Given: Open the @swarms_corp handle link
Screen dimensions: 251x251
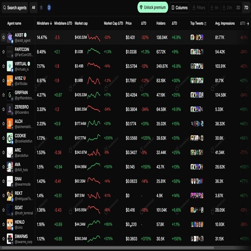Looking at the screenshot, I should (24, 242).
